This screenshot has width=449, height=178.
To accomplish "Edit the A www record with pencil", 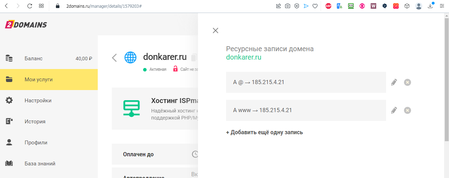I will 394,110.
